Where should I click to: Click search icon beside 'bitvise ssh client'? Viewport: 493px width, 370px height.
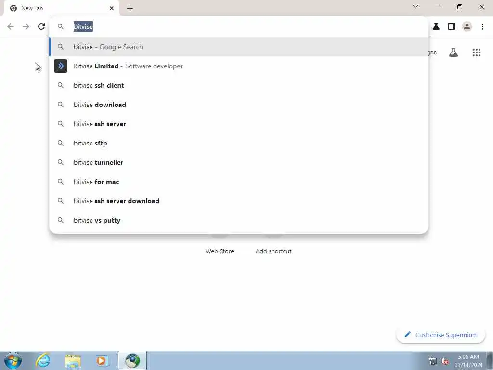pyautogui.click(x=61, y=85)
